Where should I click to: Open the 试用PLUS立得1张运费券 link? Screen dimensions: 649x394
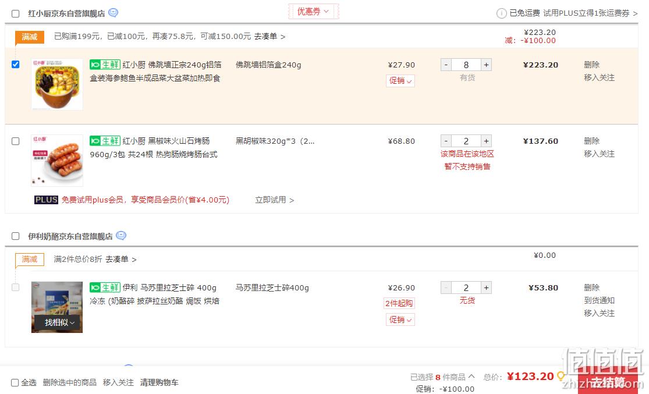[x=590, y=13]
